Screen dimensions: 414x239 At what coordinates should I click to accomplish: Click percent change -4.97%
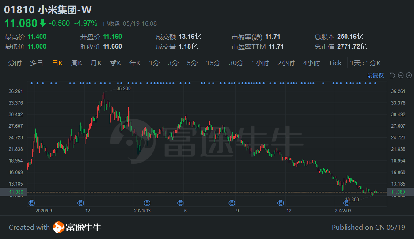pos(86,23)
